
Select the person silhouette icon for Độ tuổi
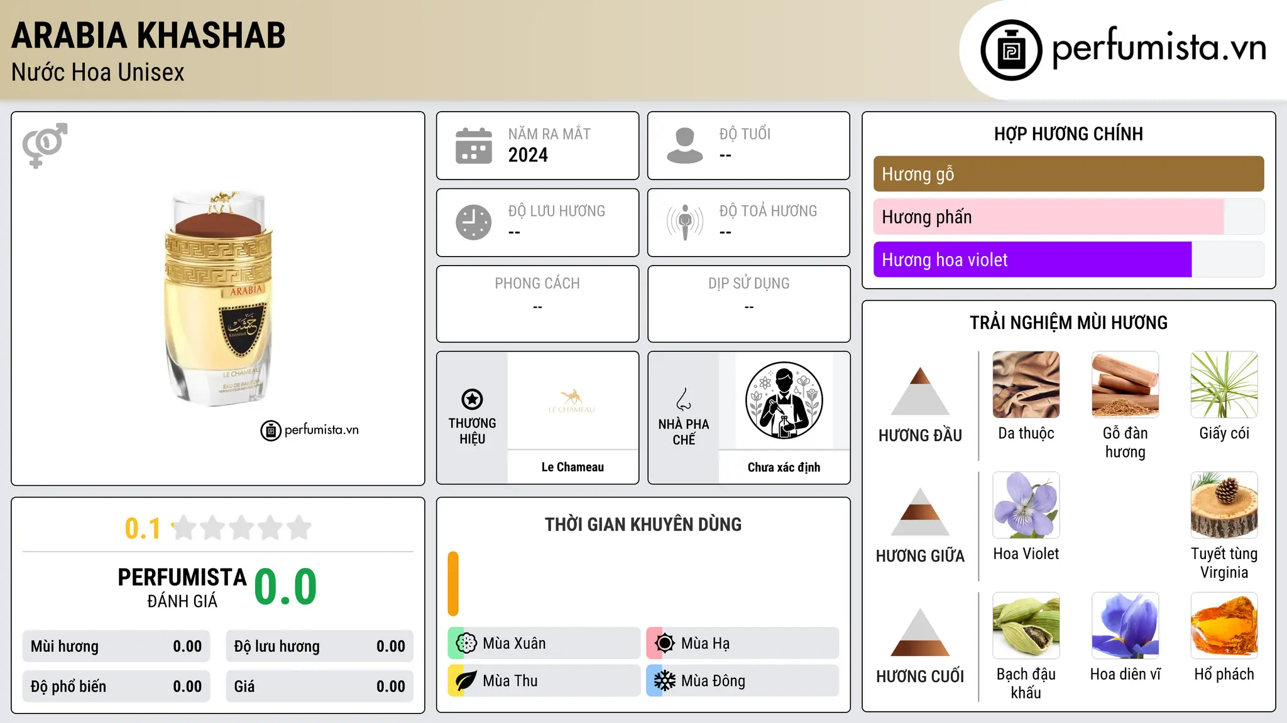click(684, 146)
